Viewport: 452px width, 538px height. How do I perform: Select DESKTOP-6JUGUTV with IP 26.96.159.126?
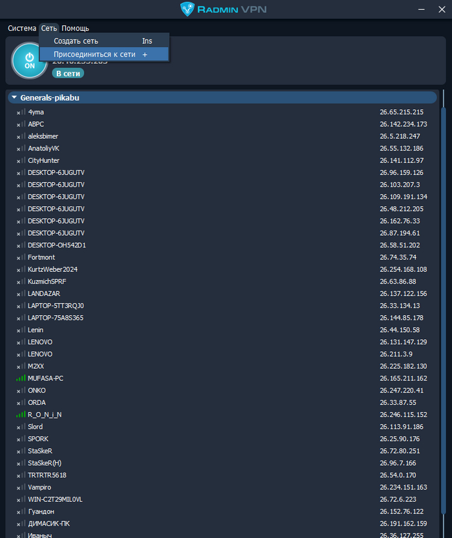pyautogui.click(x=223, y=172)
